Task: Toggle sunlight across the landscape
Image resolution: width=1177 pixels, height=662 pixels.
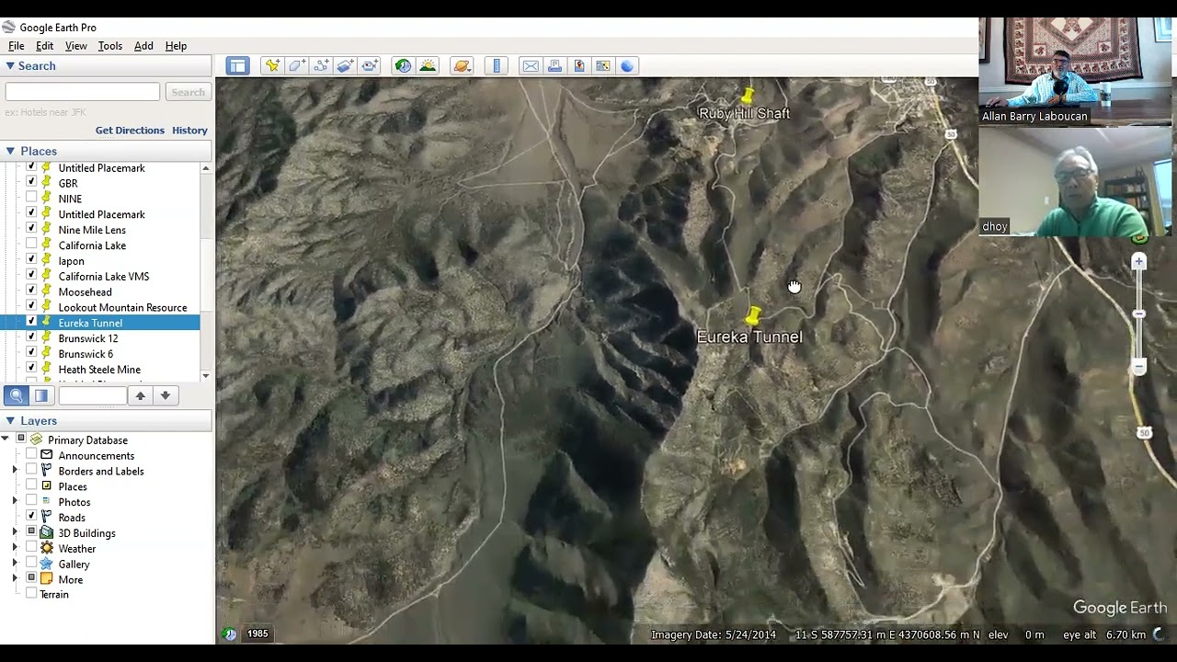Action: 428,65
